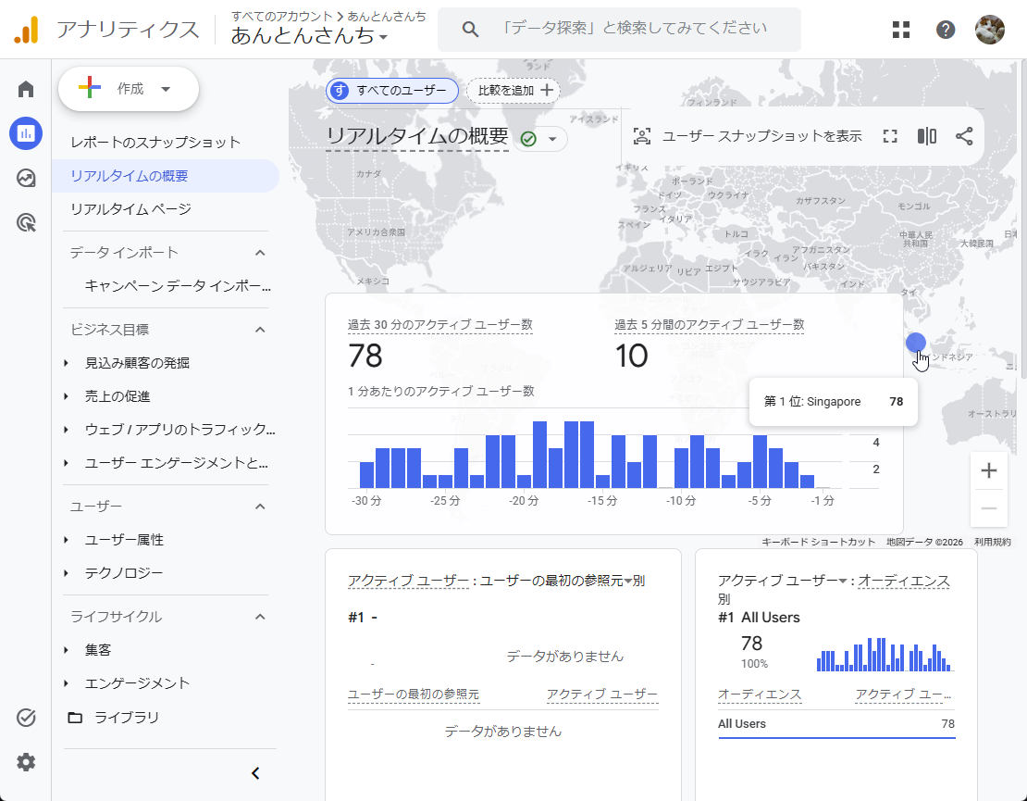Zoom out the map with minus
The height and width of the screenshot is (801, 1027).
(989, 508)
